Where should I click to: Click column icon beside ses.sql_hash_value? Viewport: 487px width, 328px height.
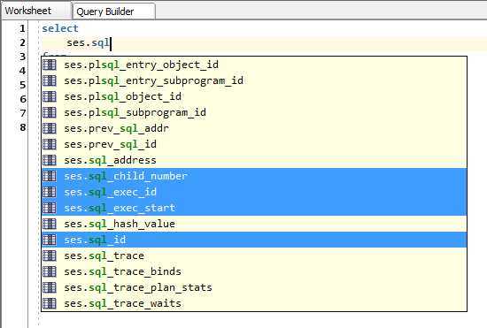tap(50, 224)
